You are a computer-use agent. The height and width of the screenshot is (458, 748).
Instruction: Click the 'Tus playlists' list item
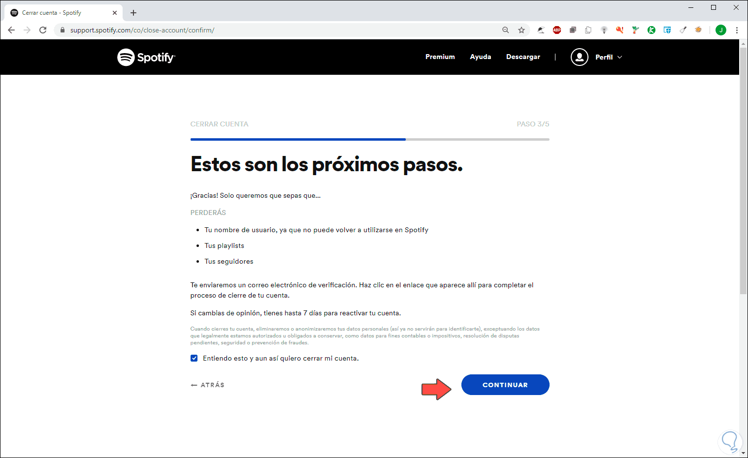point(225,245)
